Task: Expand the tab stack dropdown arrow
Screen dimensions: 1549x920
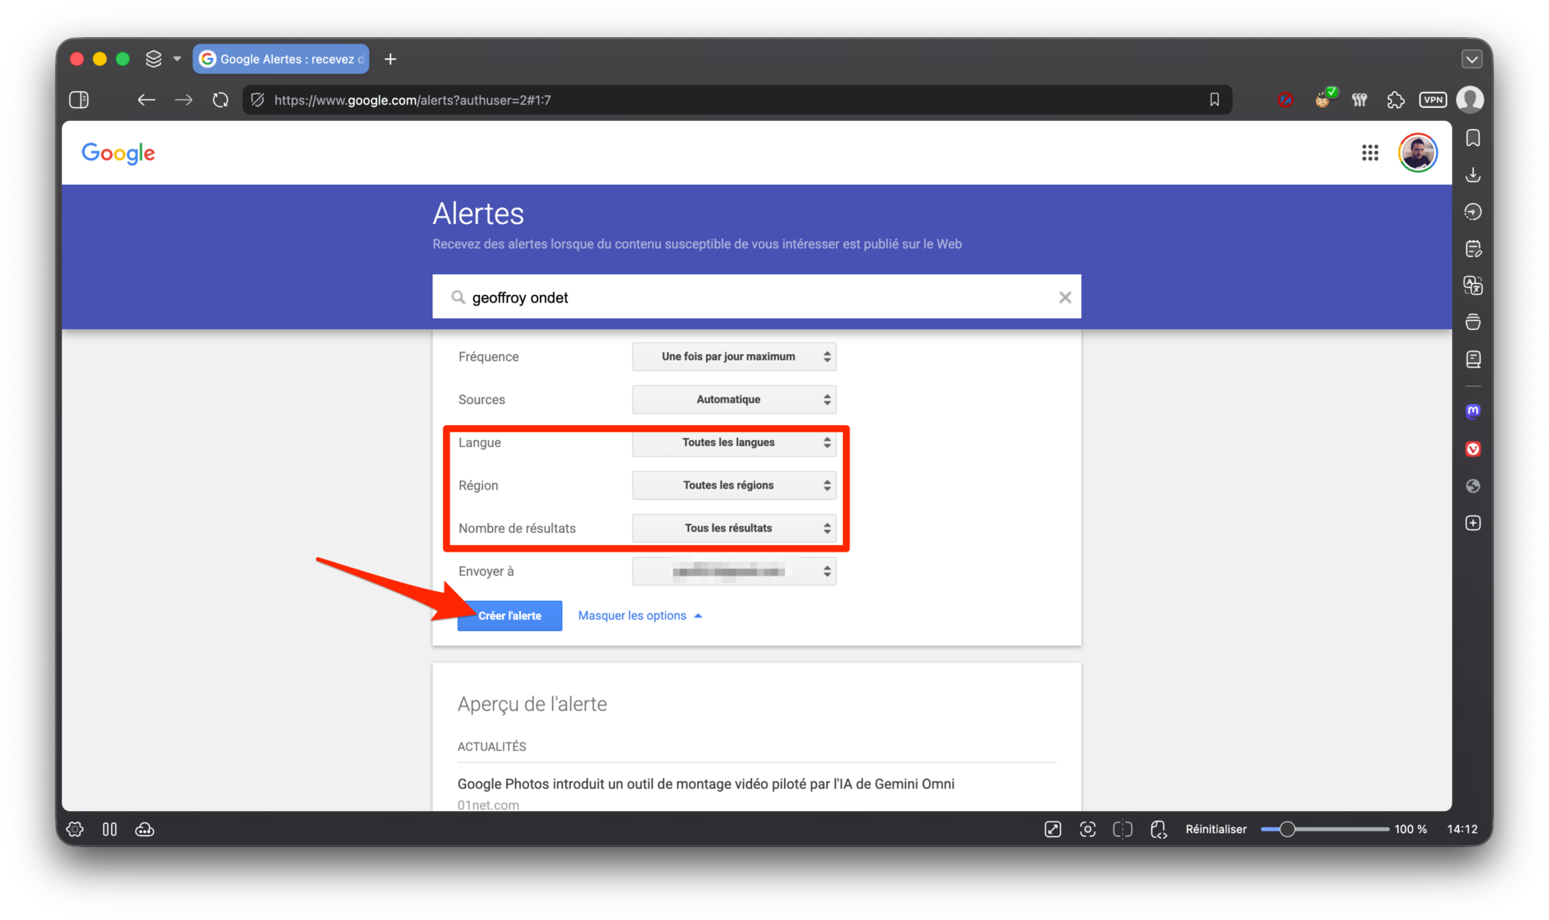Action: (177, 59)
